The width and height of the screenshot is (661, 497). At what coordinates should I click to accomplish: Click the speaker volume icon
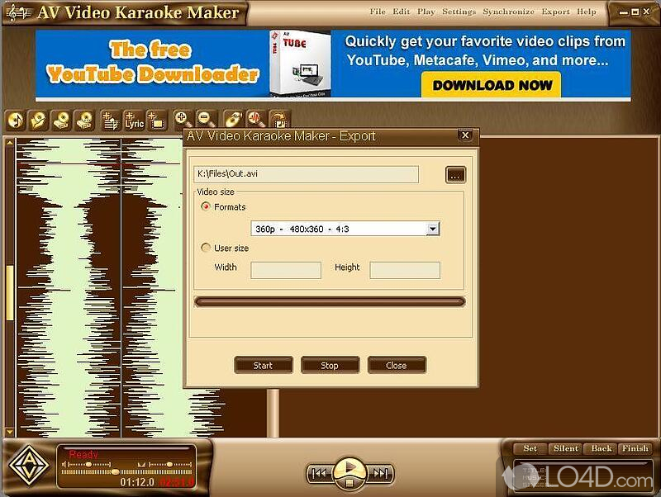[x=64, y=464]
